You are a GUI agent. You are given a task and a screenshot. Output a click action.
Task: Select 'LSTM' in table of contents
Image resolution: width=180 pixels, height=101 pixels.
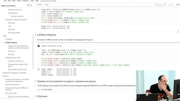(x=4, y=36)
